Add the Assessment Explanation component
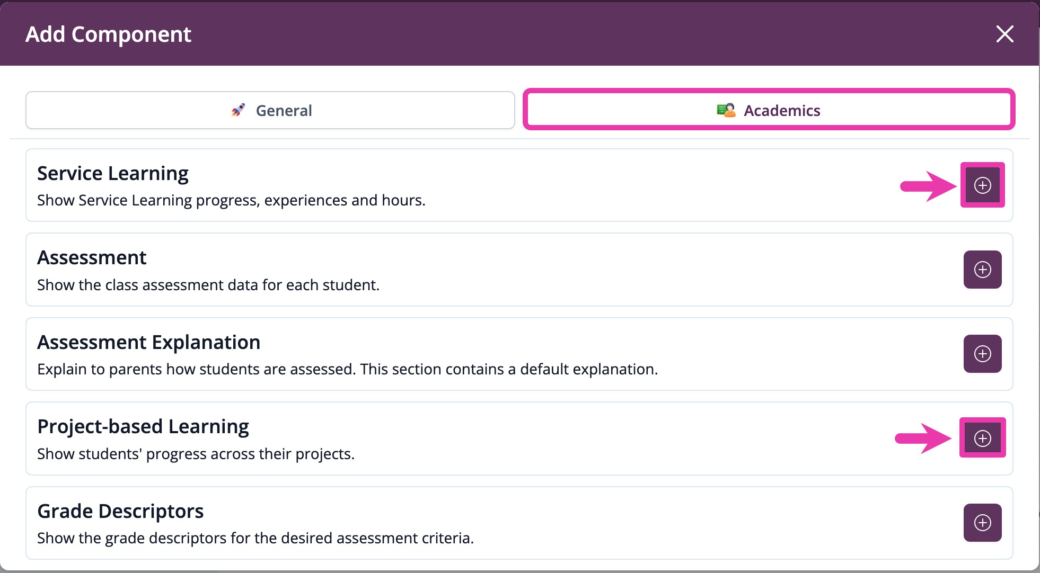Screen dimensions: 1040x573 pos(982,354)
